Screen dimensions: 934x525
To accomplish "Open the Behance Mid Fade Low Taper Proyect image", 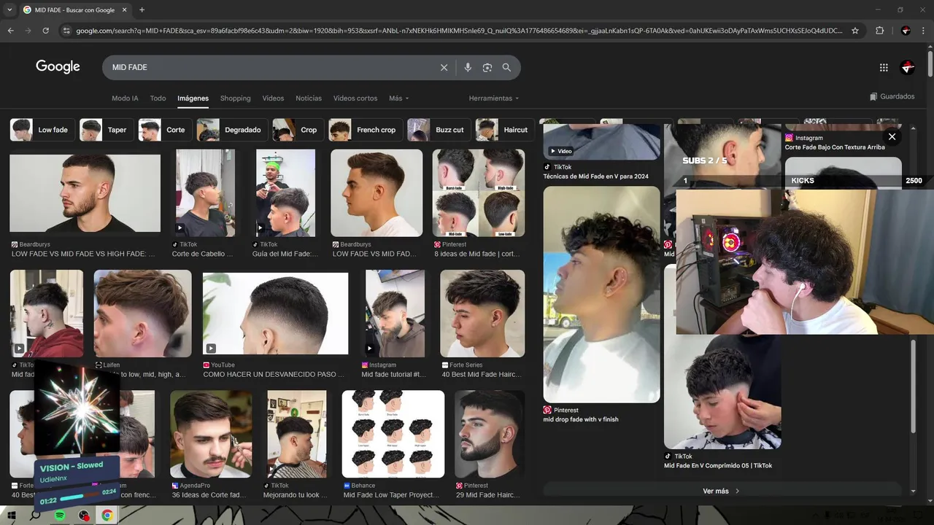I will tap(393, 434).
